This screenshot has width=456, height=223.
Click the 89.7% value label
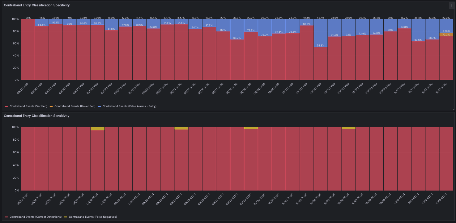point(307,24)
